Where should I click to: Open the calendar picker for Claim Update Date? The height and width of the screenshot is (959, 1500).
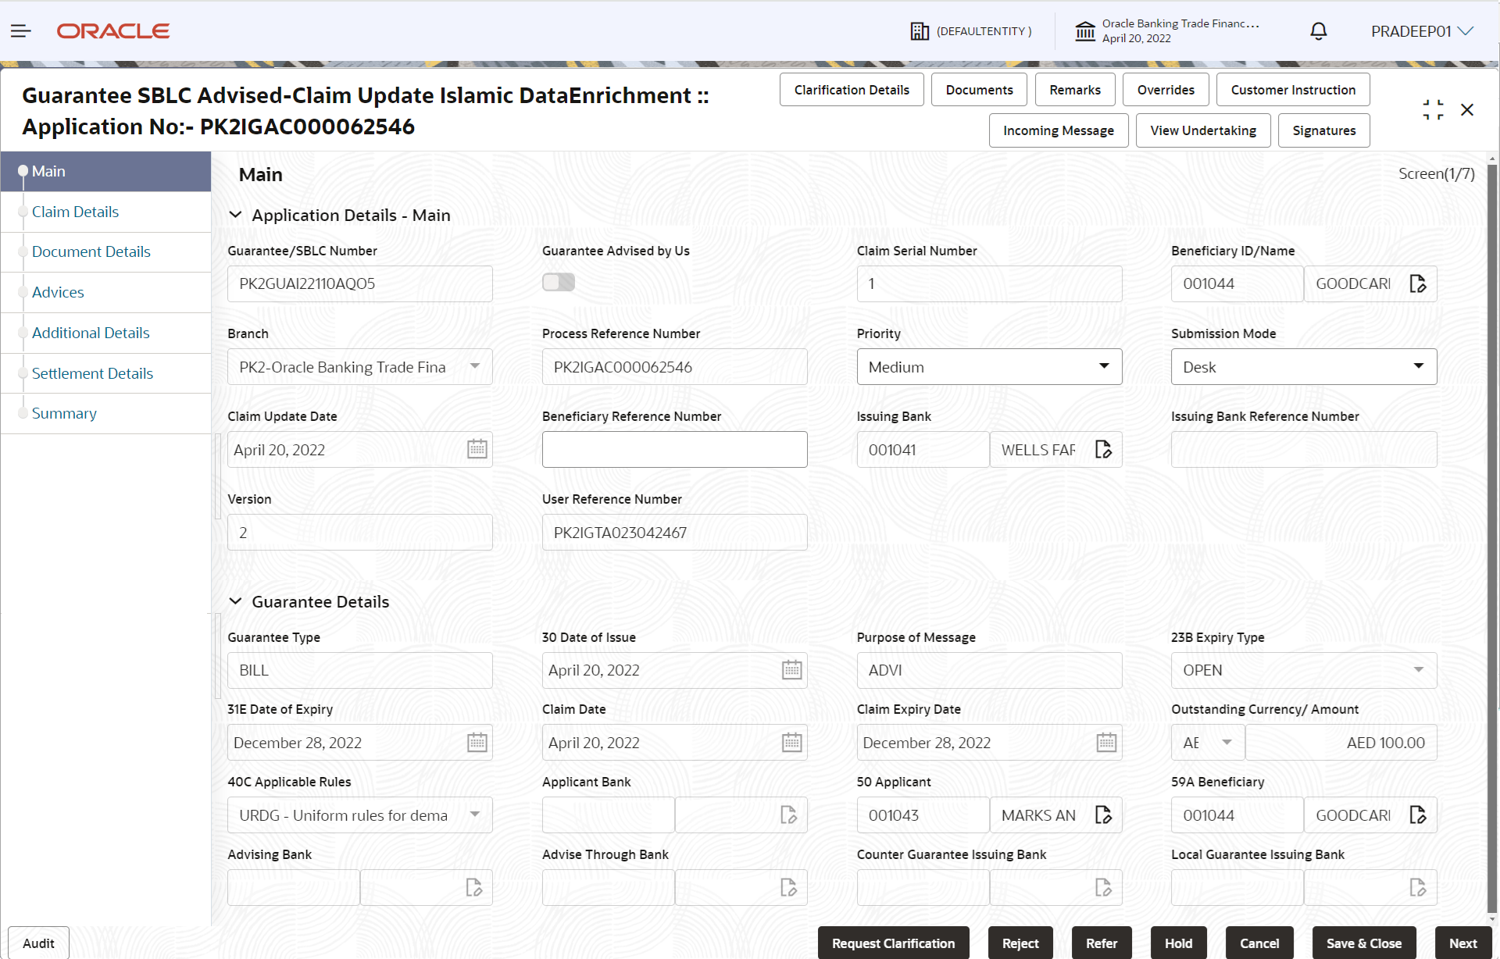(477, 449)
